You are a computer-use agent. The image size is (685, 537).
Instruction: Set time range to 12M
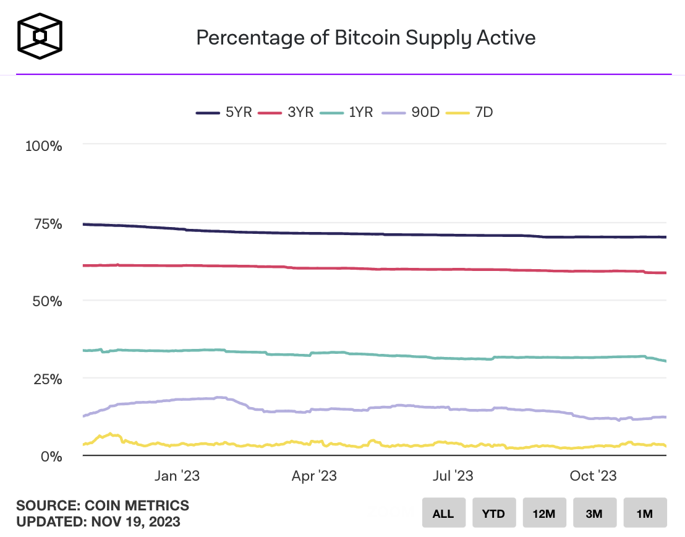544,513
